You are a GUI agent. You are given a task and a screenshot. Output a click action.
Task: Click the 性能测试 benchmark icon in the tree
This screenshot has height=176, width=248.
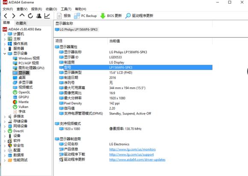10,160
